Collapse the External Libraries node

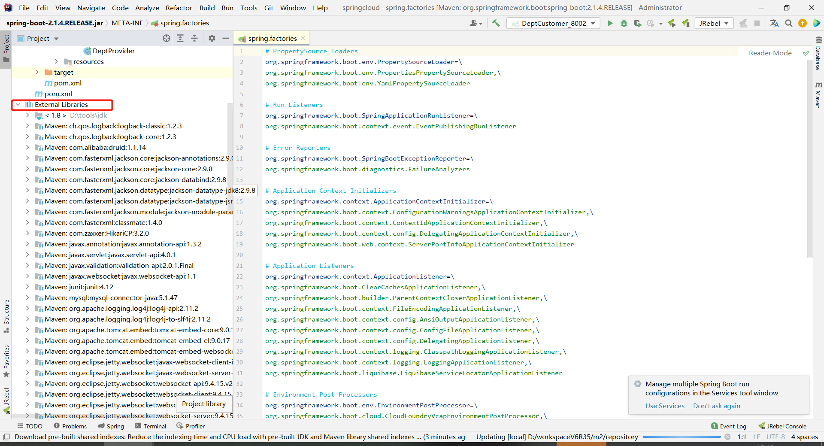[x=18, y=104]
